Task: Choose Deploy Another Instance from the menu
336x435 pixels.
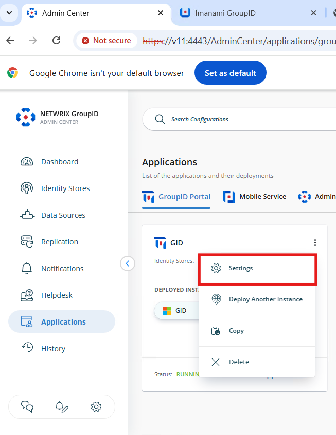Action: (x=266, y=299)
